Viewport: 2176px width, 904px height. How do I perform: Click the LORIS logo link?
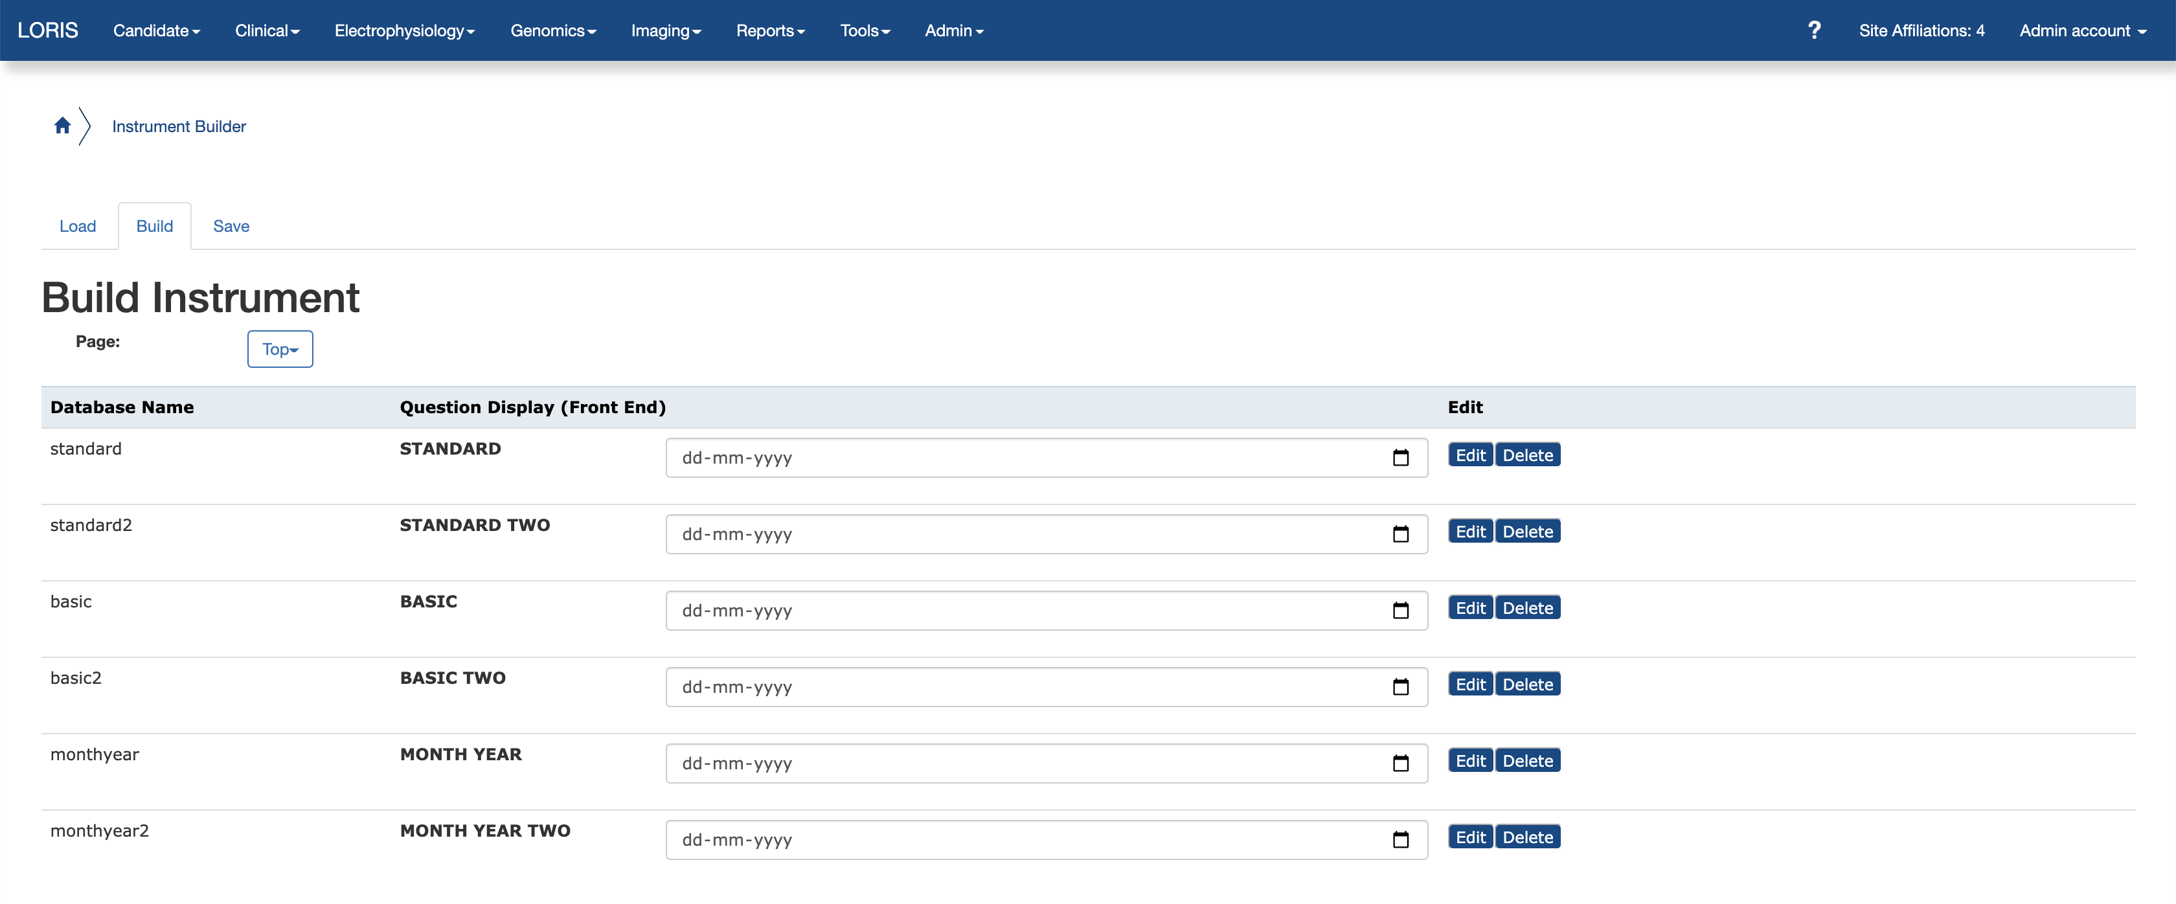coord(48,30)
